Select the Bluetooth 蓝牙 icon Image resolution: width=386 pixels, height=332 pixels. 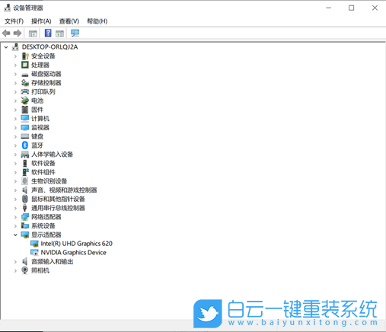coord(25,145)
